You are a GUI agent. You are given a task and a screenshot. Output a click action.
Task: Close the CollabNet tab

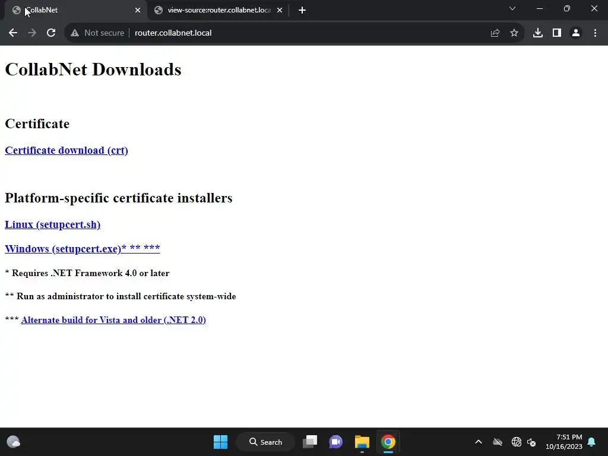coord(138,10)
